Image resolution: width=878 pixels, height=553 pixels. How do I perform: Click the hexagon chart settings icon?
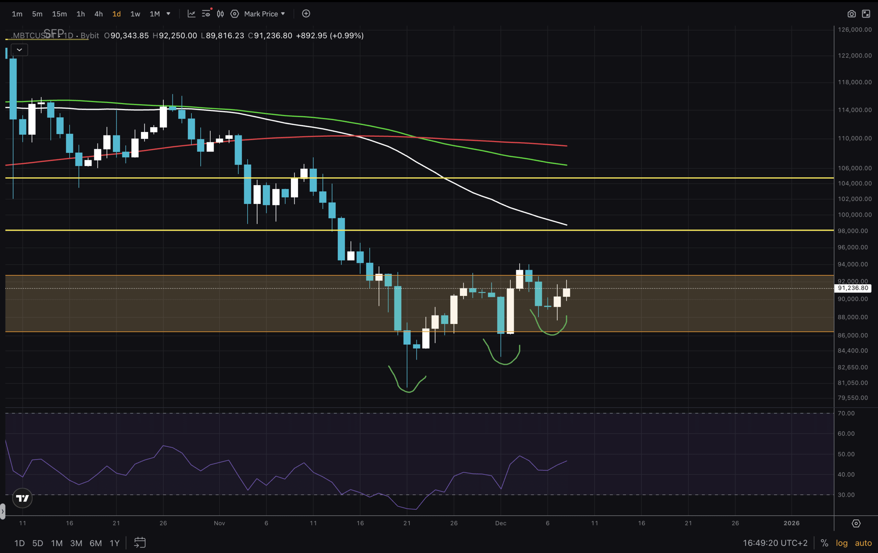point(235,14)
